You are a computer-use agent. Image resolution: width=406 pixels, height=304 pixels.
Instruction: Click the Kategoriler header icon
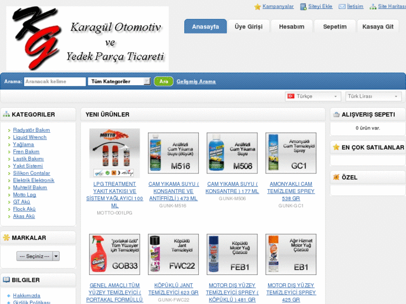click(6, 114)
